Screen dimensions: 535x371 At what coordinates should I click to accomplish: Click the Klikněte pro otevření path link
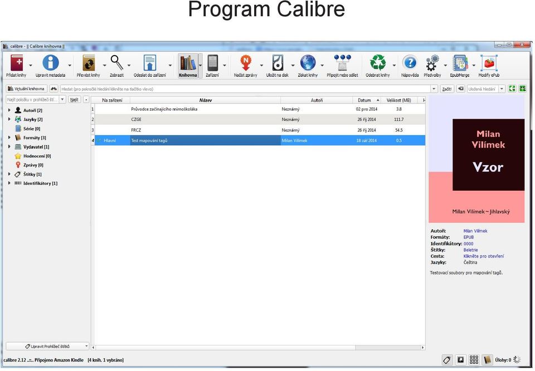(x=484, y=256)
